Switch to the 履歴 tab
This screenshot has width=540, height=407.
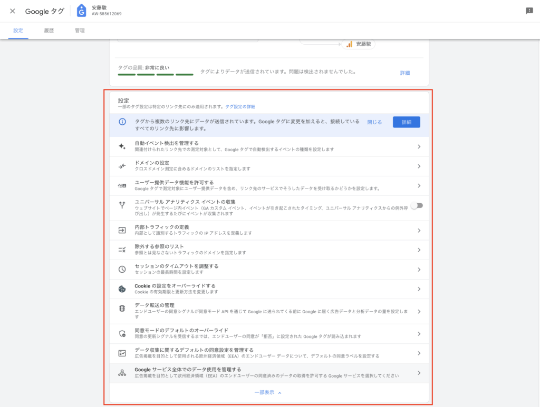pyautogui.click(x=49, y=31)
